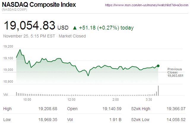This screenshot has height=124, width=190.
Task: Click the green dot at chart line end
Action: coord(158,66)
